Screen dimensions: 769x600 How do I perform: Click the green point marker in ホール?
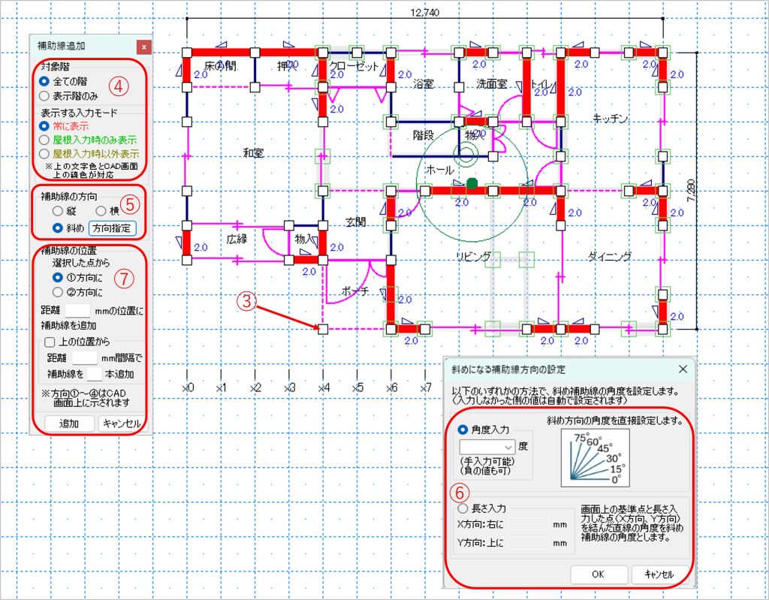pyautogui.click(x=472, y=182)
